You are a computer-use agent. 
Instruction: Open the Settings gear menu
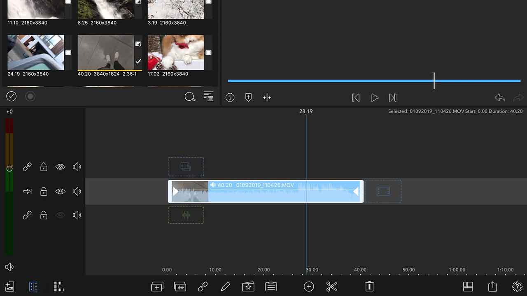(x=518, y=287)
